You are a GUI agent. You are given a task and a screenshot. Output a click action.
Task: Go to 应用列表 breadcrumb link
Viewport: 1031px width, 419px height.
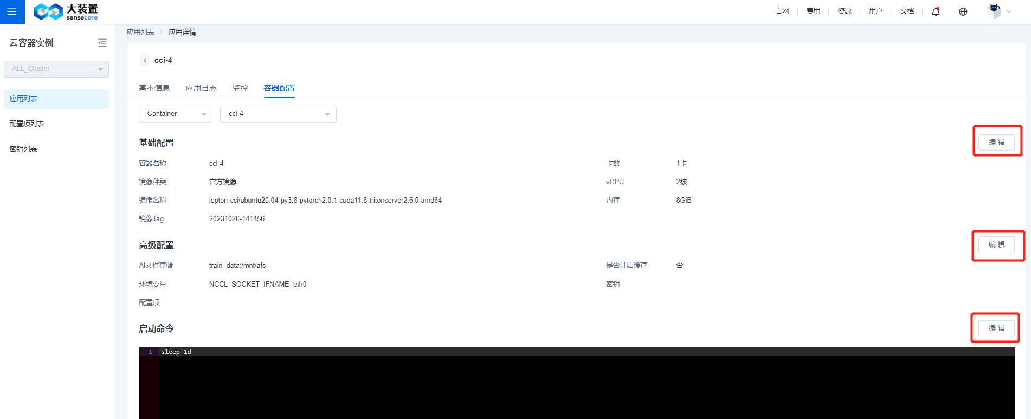pyautogui.click(x=140, y=32)
